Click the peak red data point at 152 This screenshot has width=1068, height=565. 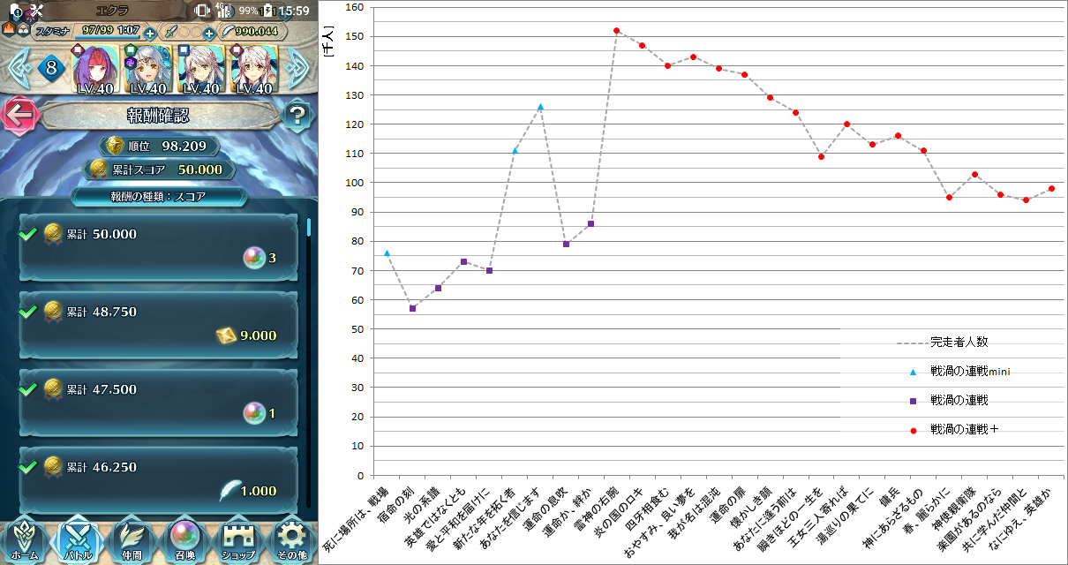616,31
